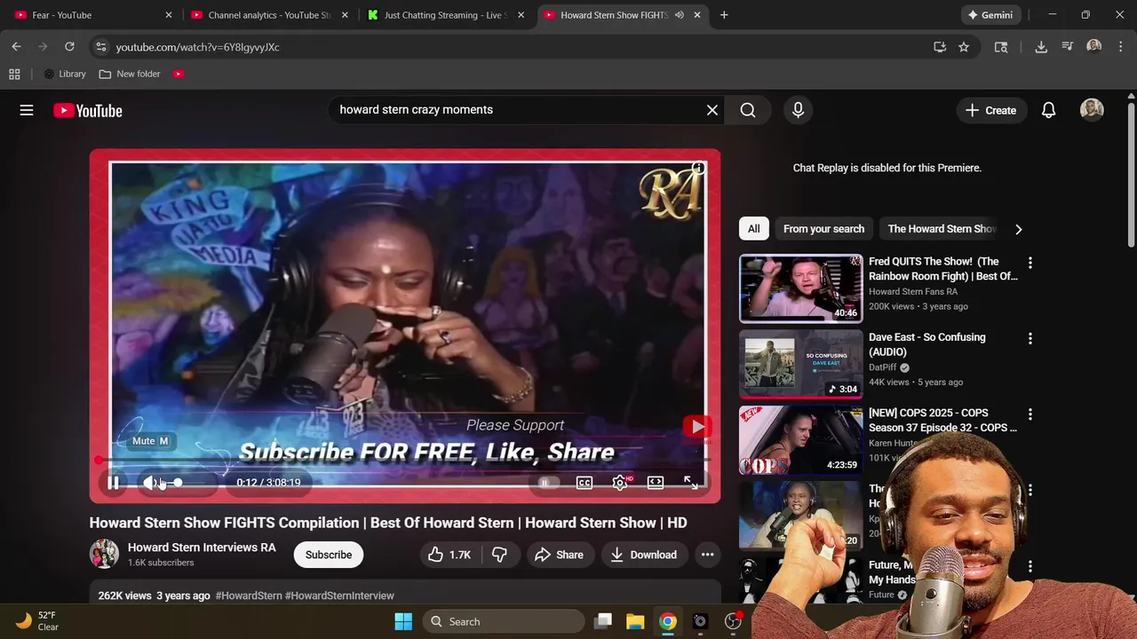Viewport: 1137px width, 639px height.
Task: Enter full screen with the expand icon
Action: [x=690, y=483]
